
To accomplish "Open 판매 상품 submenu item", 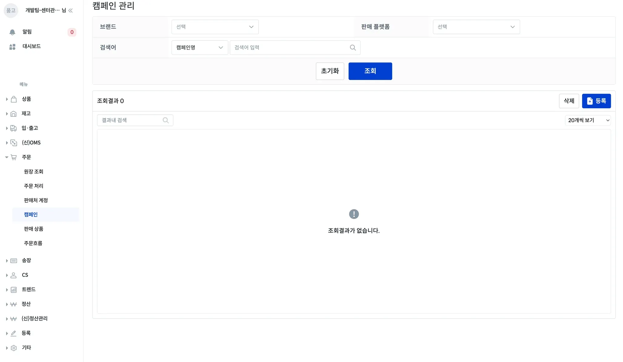I will [x=33, y=229].
